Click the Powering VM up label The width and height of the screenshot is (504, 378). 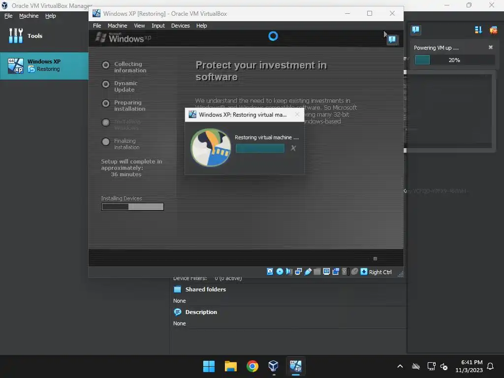coord(436,48)
